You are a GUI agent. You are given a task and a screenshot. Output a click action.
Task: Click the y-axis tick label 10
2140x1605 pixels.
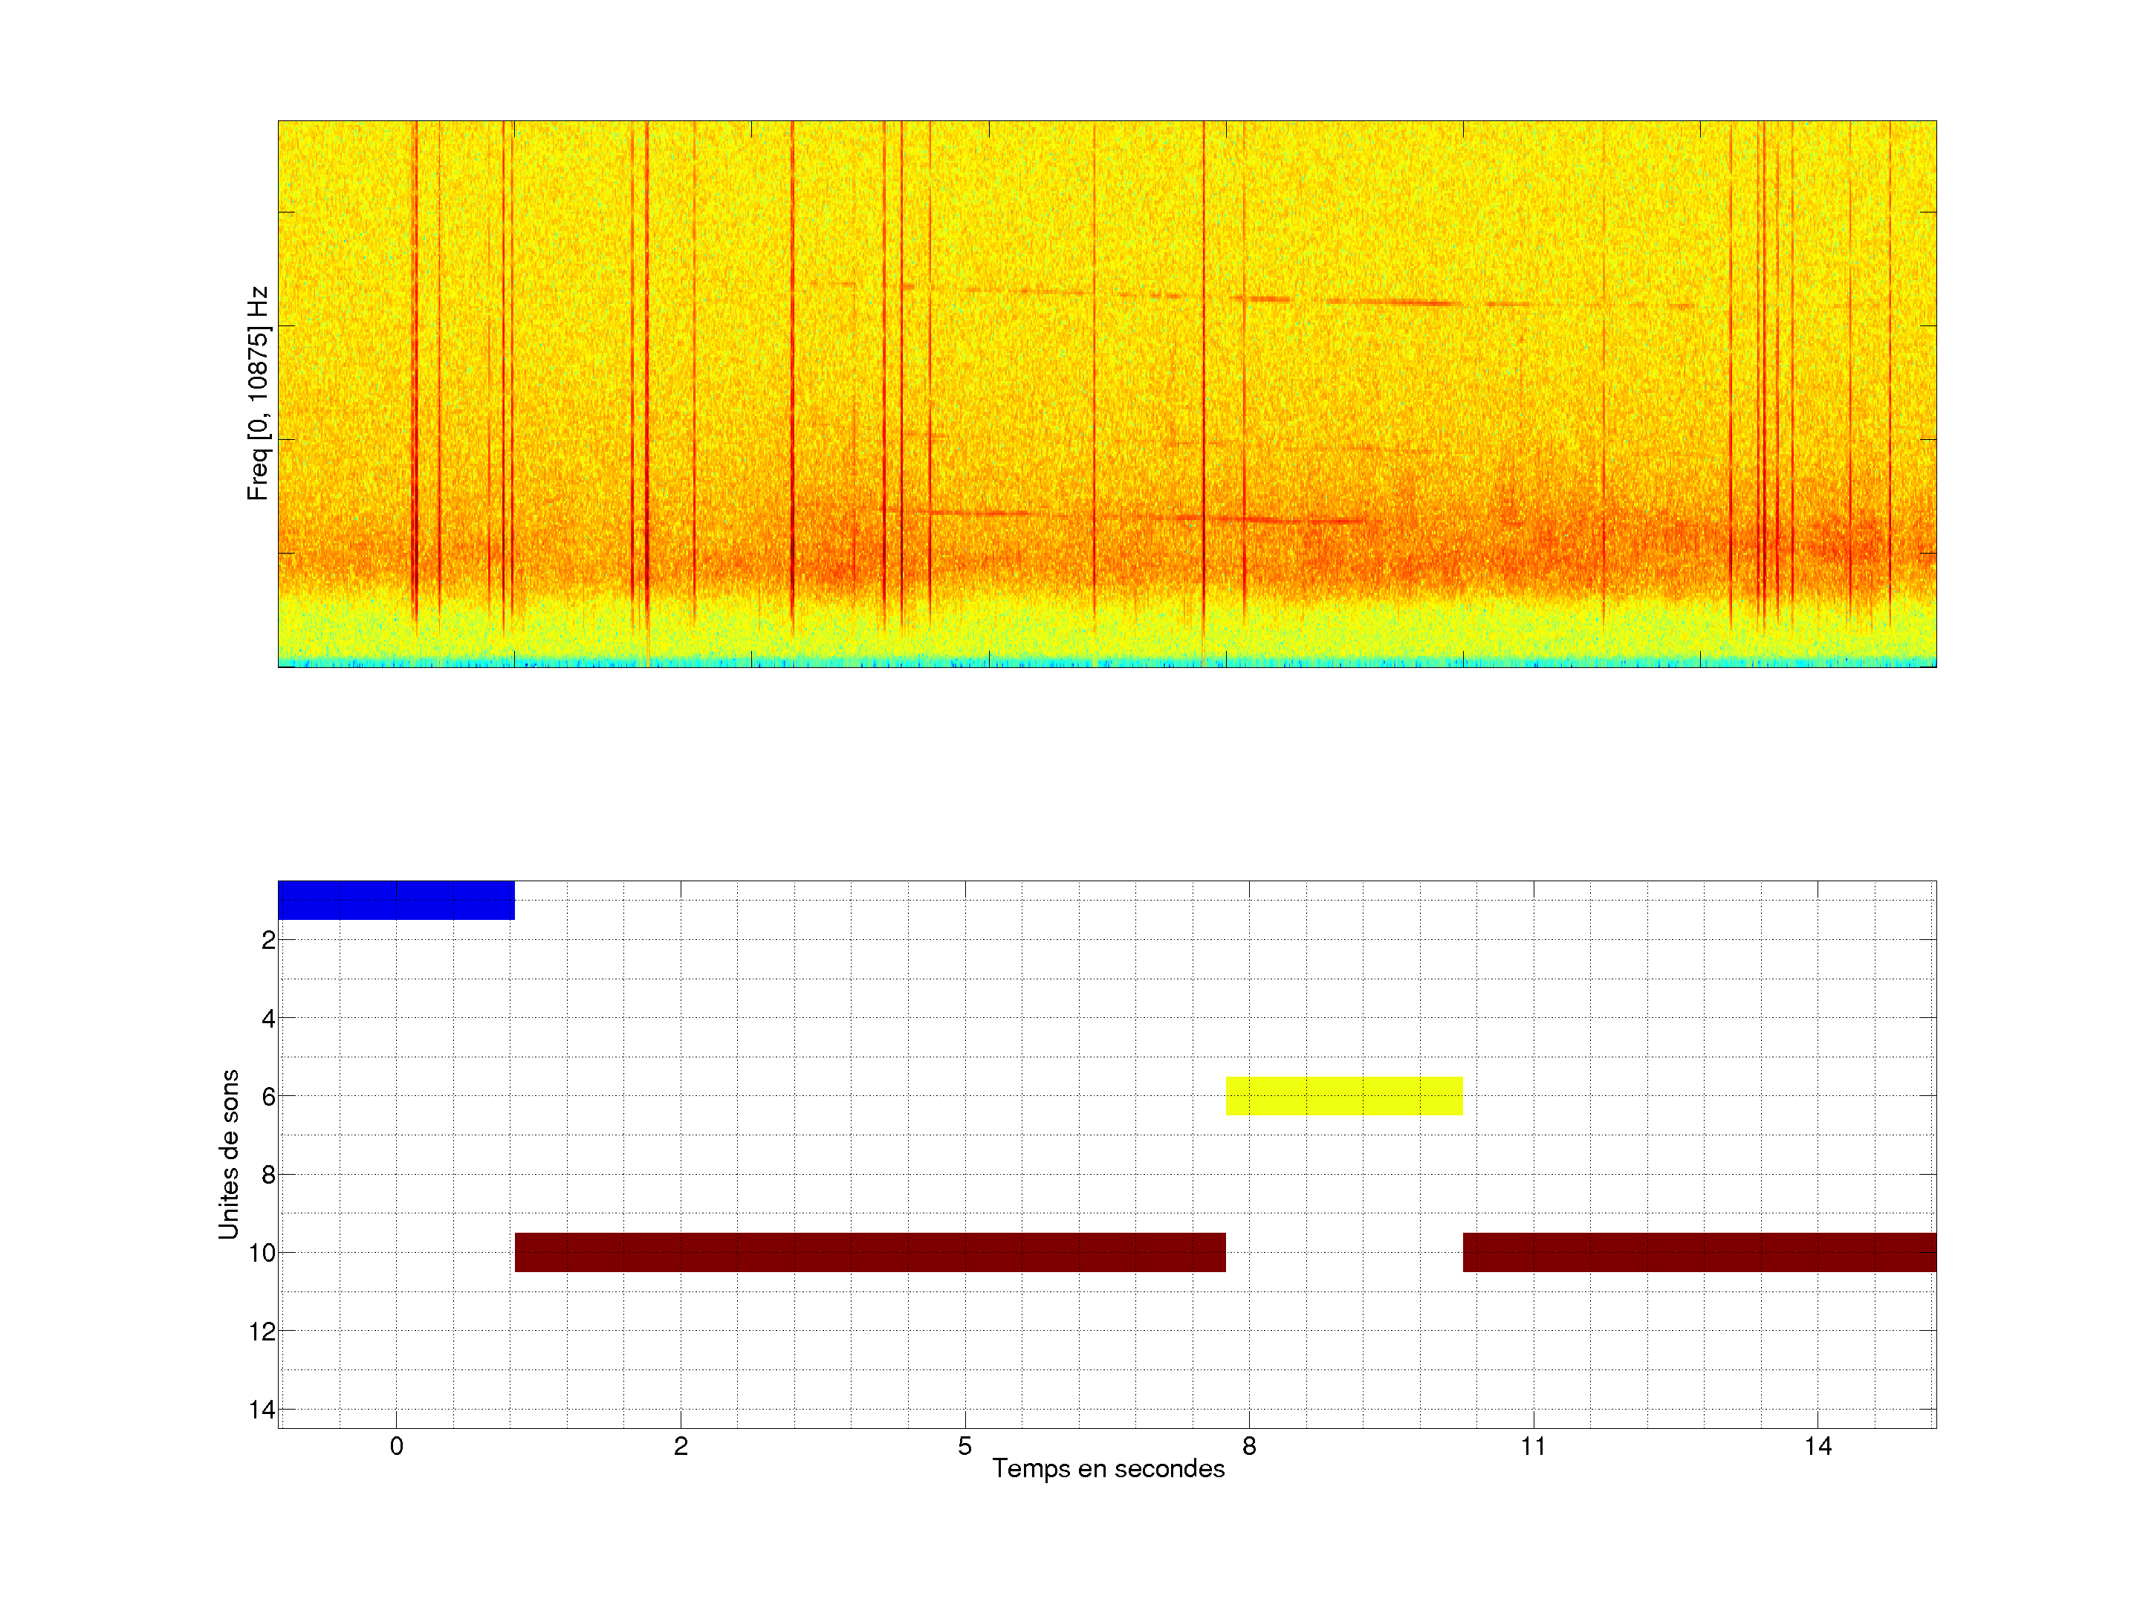(262, 1253)
